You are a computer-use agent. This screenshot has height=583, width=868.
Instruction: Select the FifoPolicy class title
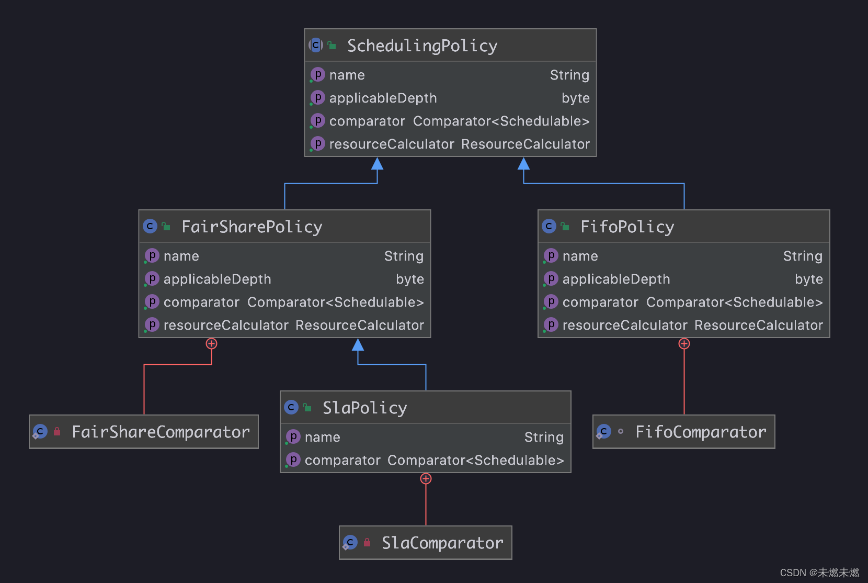pyautogui.click(x=627, y=227)
